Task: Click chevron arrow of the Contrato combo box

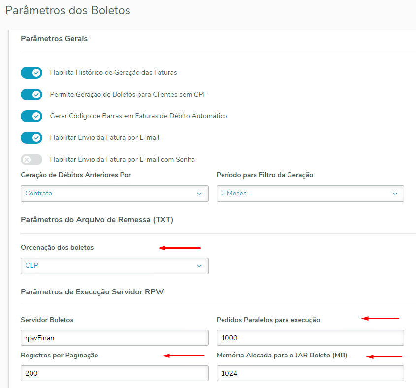Action: click(199, 194)
